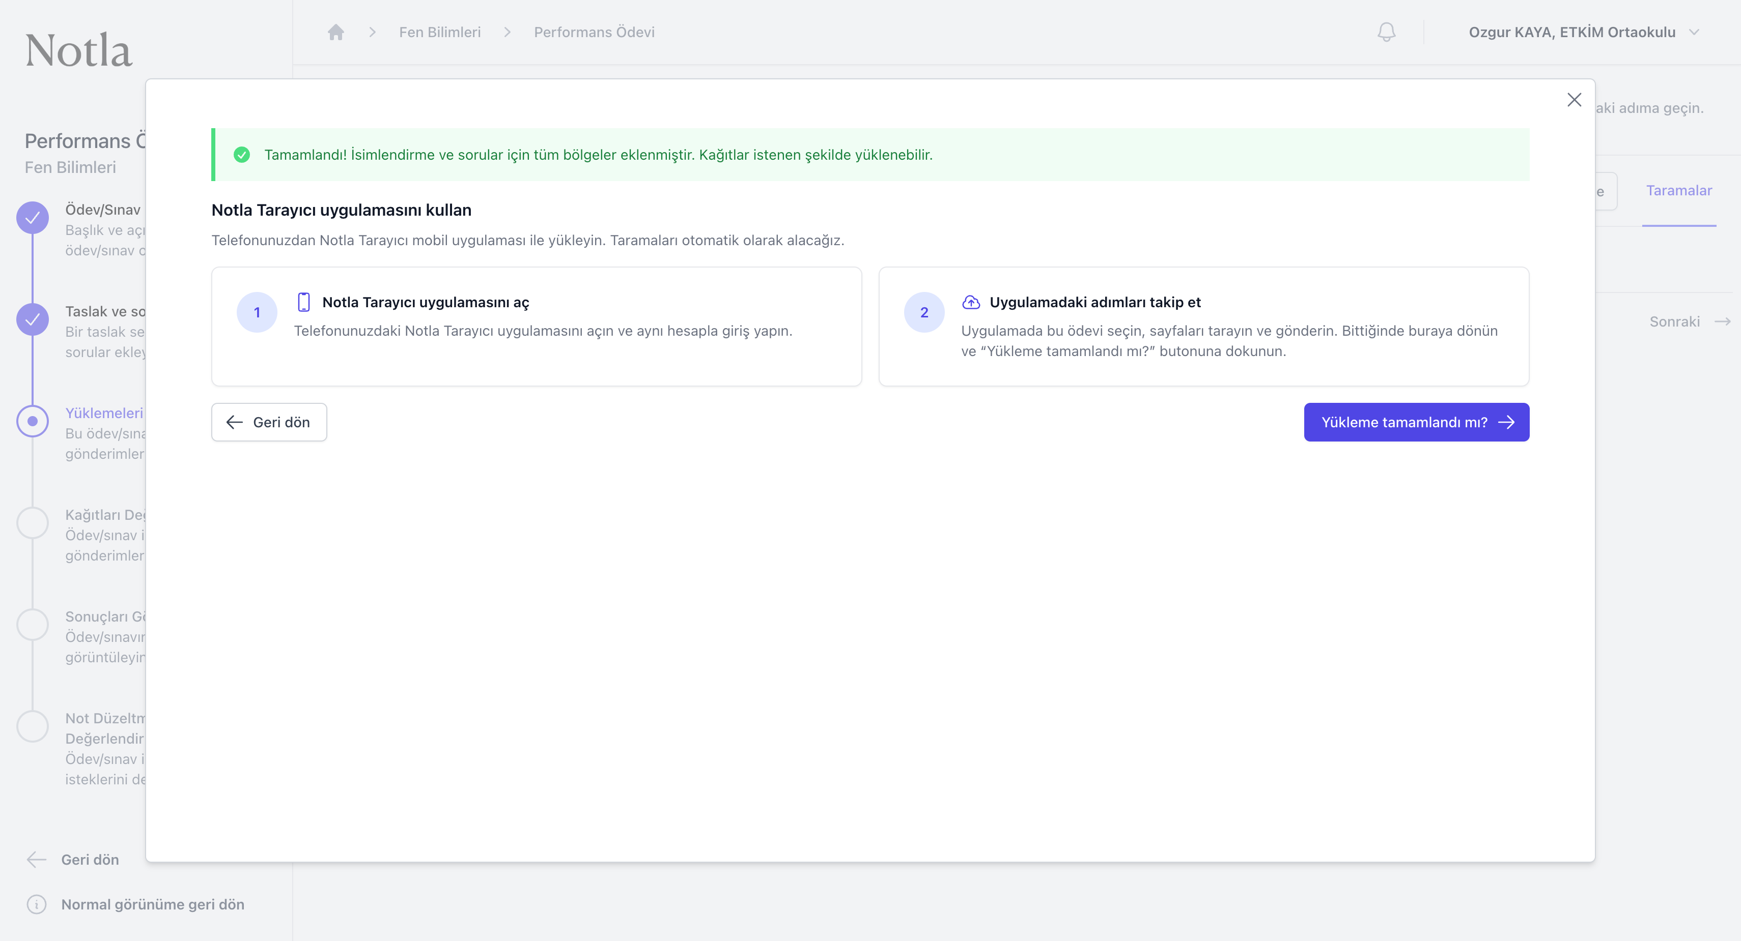Screen dimensions: 1741x941
Task: Click the step 1 number badge
Action: [x=257, y=312]
